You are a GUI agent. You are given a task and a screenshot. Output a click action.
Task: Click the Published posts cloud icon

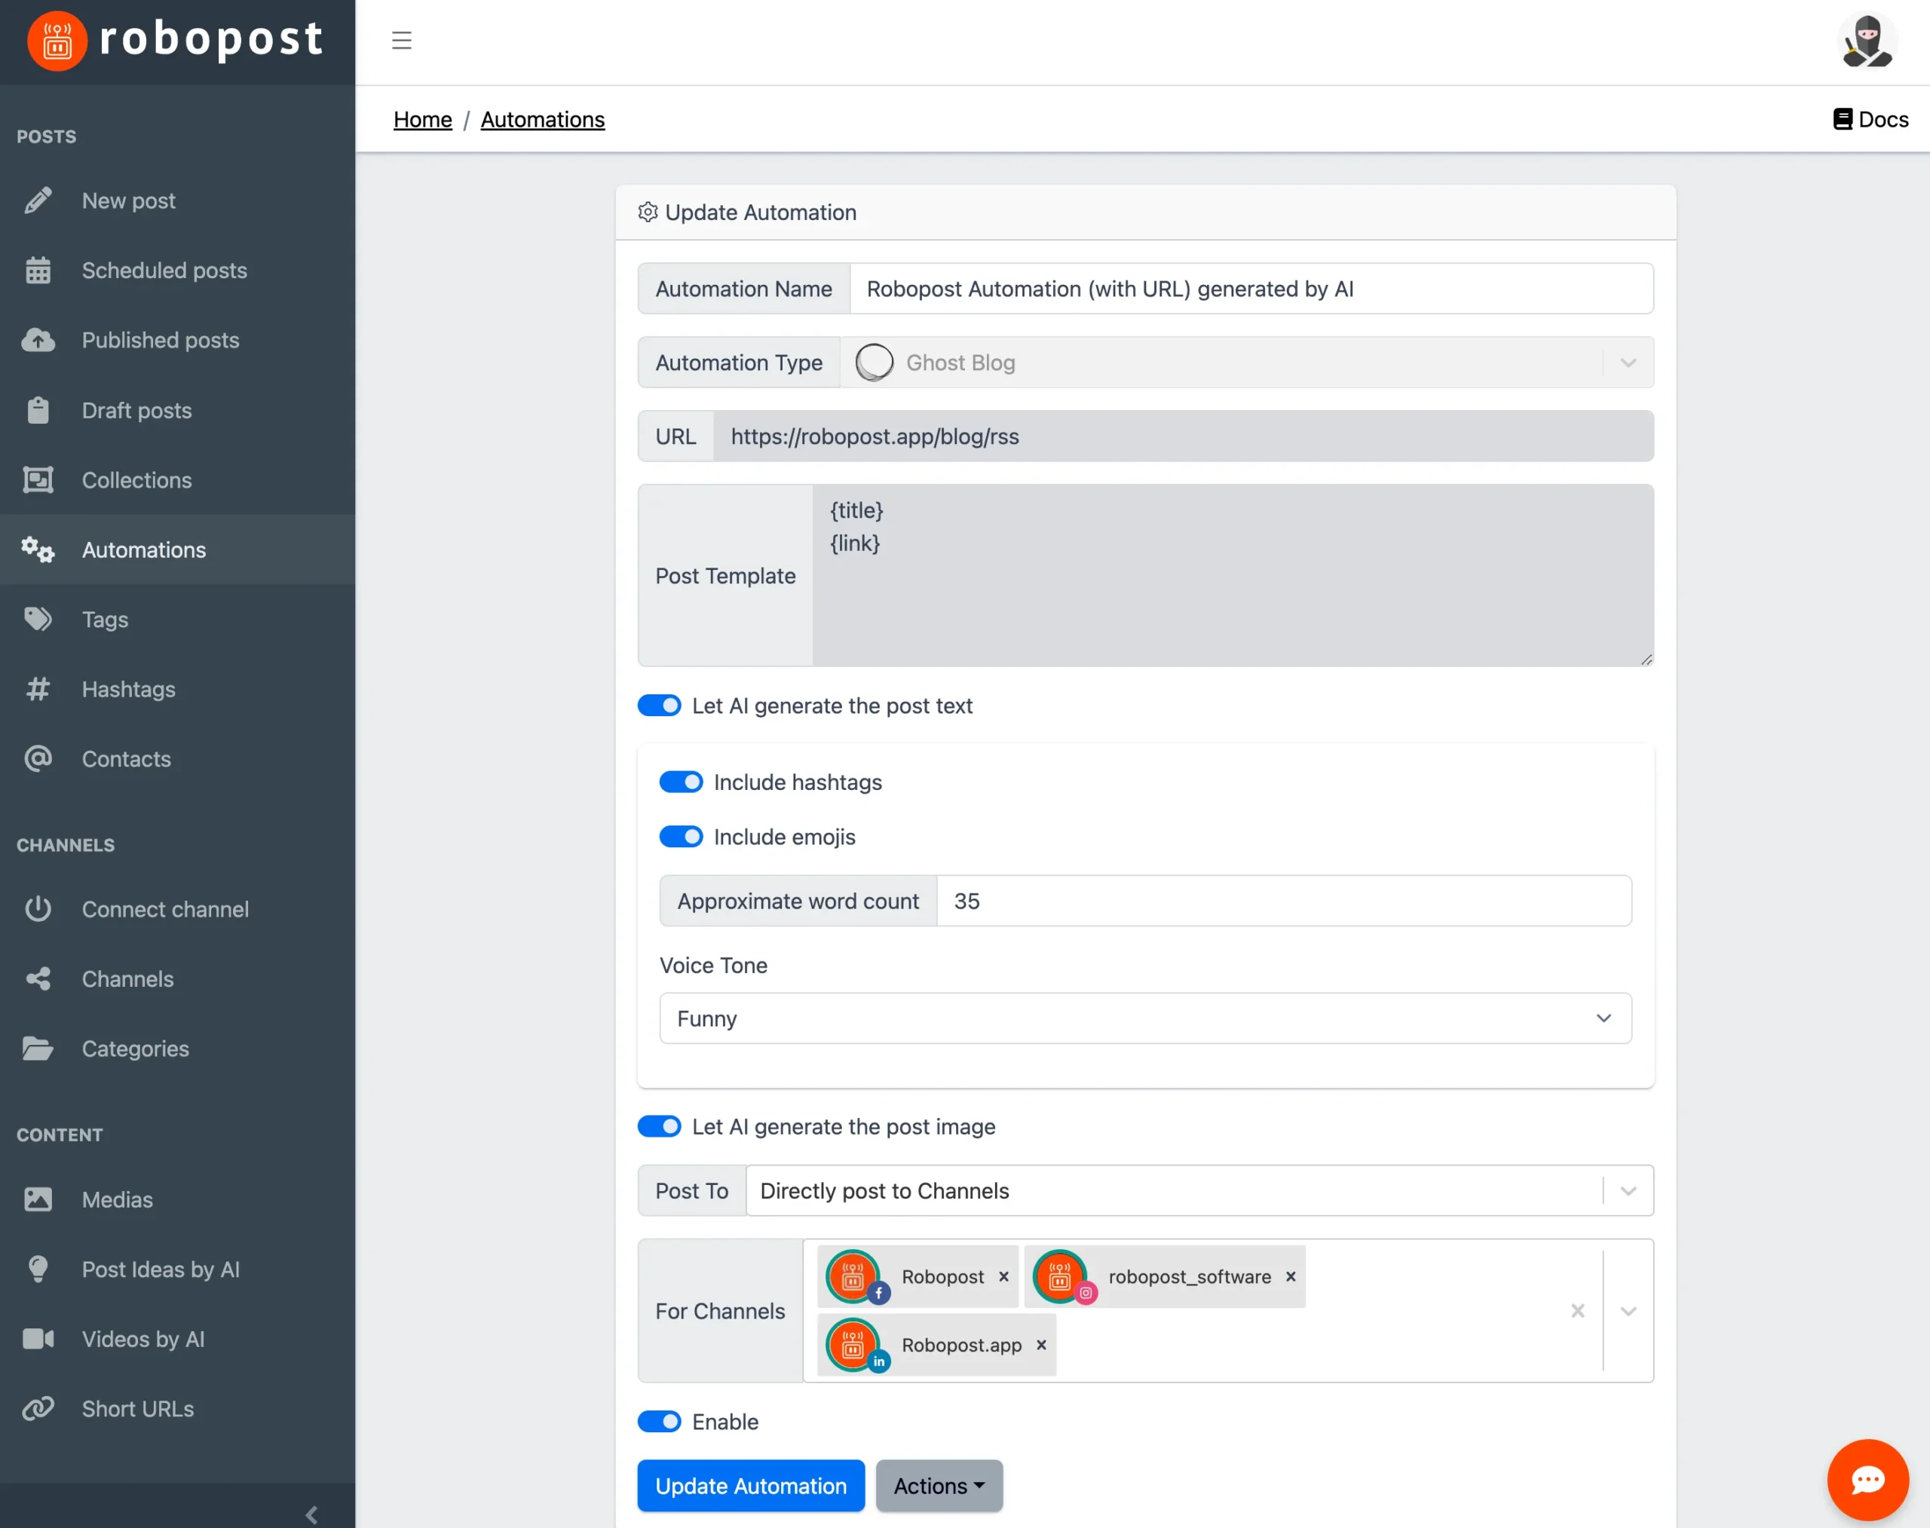pyautogui.click(x=38, y=340)
